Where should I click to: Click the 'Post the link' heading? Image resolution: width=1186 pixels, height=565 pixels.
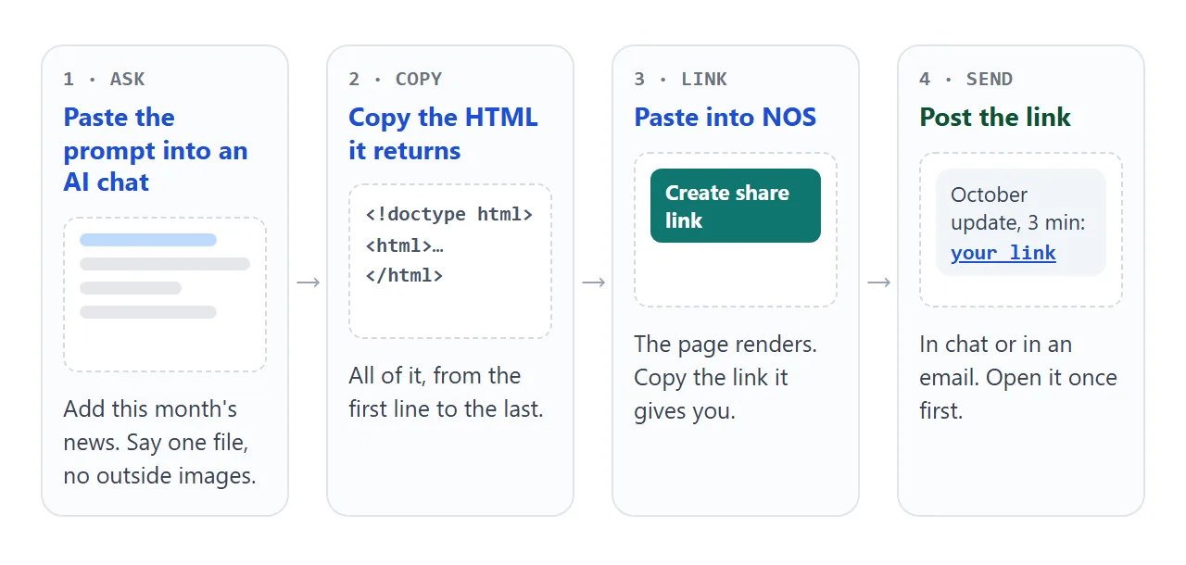tap(995, 118)
